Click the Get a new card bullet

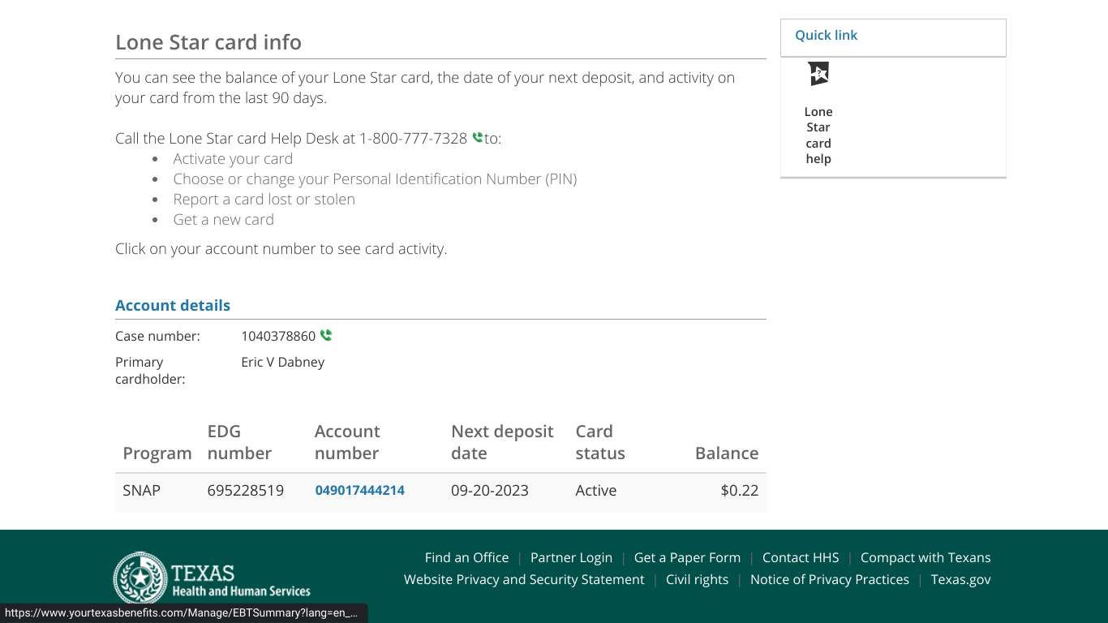[x=223, y=220]
